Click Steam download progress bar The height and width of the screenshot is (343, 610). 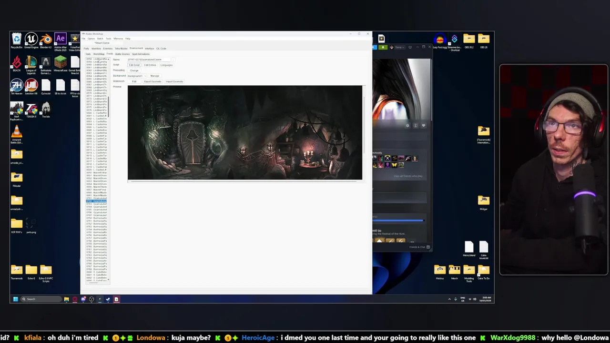tap(398, 220)
